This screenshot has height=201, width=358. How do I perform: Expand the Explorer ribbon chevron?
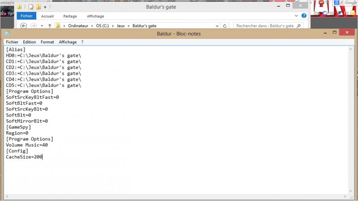click(296, 16)
